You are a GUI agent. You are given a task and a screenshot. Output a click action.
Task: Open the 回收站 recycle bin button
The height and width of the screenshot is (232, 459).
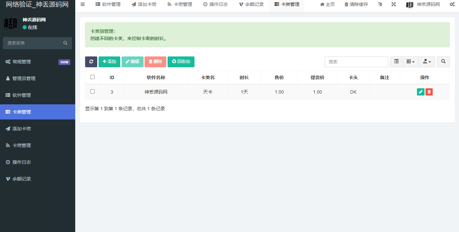(x=181, y=62)
